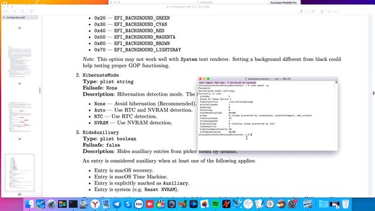
Task: Open Skype from the dock
Action: click(x=128, y=204)
